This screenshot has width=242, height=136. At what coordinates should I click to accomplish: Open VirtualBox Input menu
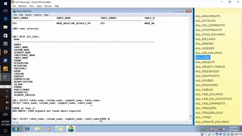point(39,6)
